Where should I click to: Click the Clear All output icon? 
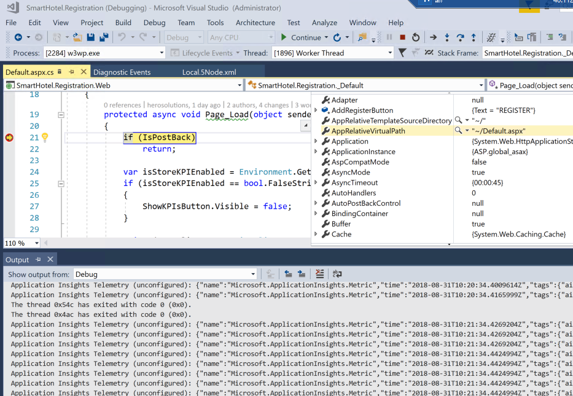click(x=319, y=274)
